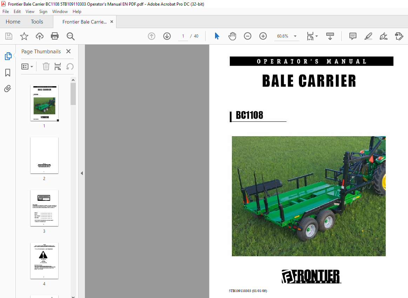Switch to the Home tab
The width and height of the screenshot is (408, 298).
pos(13,22)
